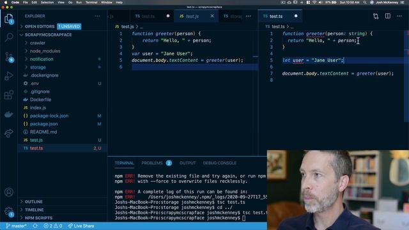Open the Search view in activity bar
Viewport: 409px width, 230px height.
point(9,37)
